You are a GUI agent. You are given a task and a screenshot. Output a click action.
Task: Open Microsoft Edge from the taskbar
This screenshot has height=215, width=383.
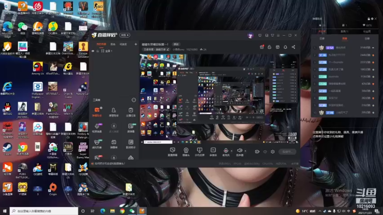pos(102,211)
